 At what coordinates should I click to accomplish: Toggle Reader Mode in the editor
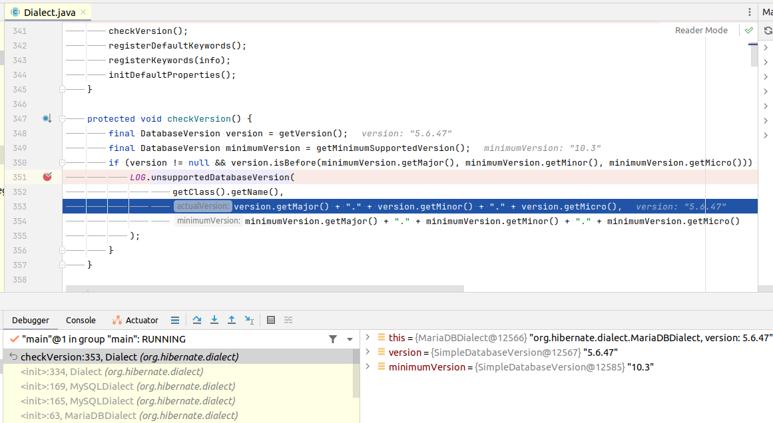pos(701,31)
